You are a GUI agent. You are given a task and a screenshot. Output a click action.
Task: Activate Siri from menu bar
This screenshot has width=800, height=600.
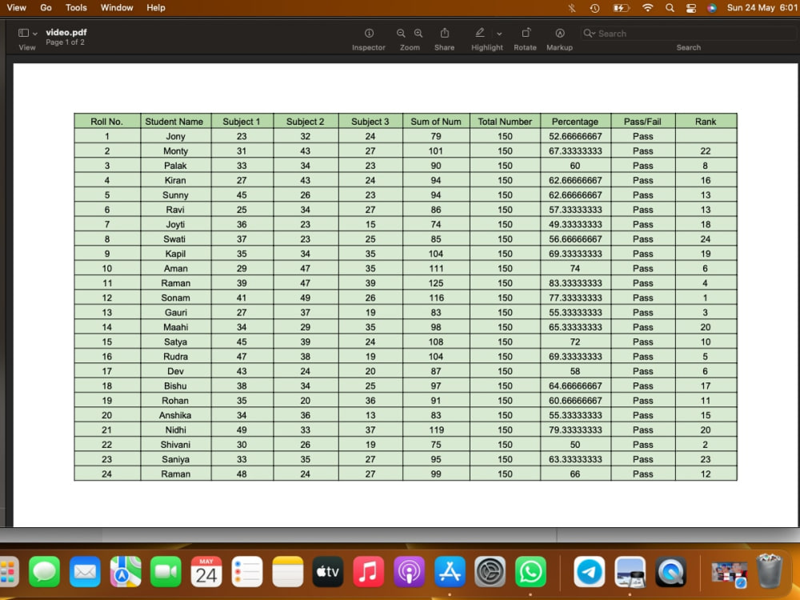click(712, 8)
